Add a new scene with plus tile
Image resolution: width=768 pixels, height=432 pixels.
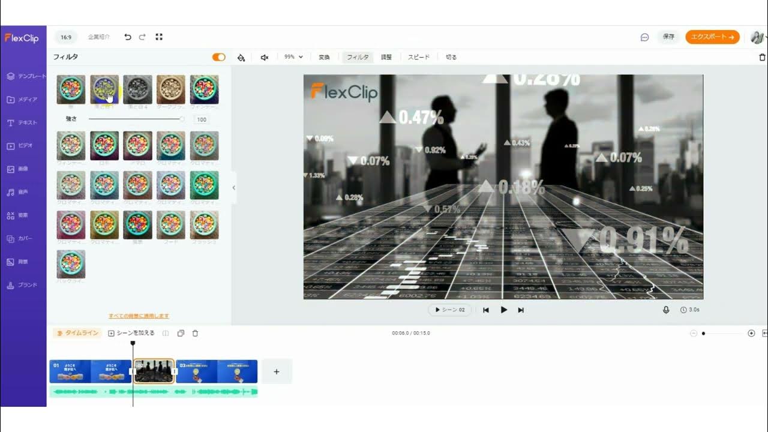click(277, 372)
